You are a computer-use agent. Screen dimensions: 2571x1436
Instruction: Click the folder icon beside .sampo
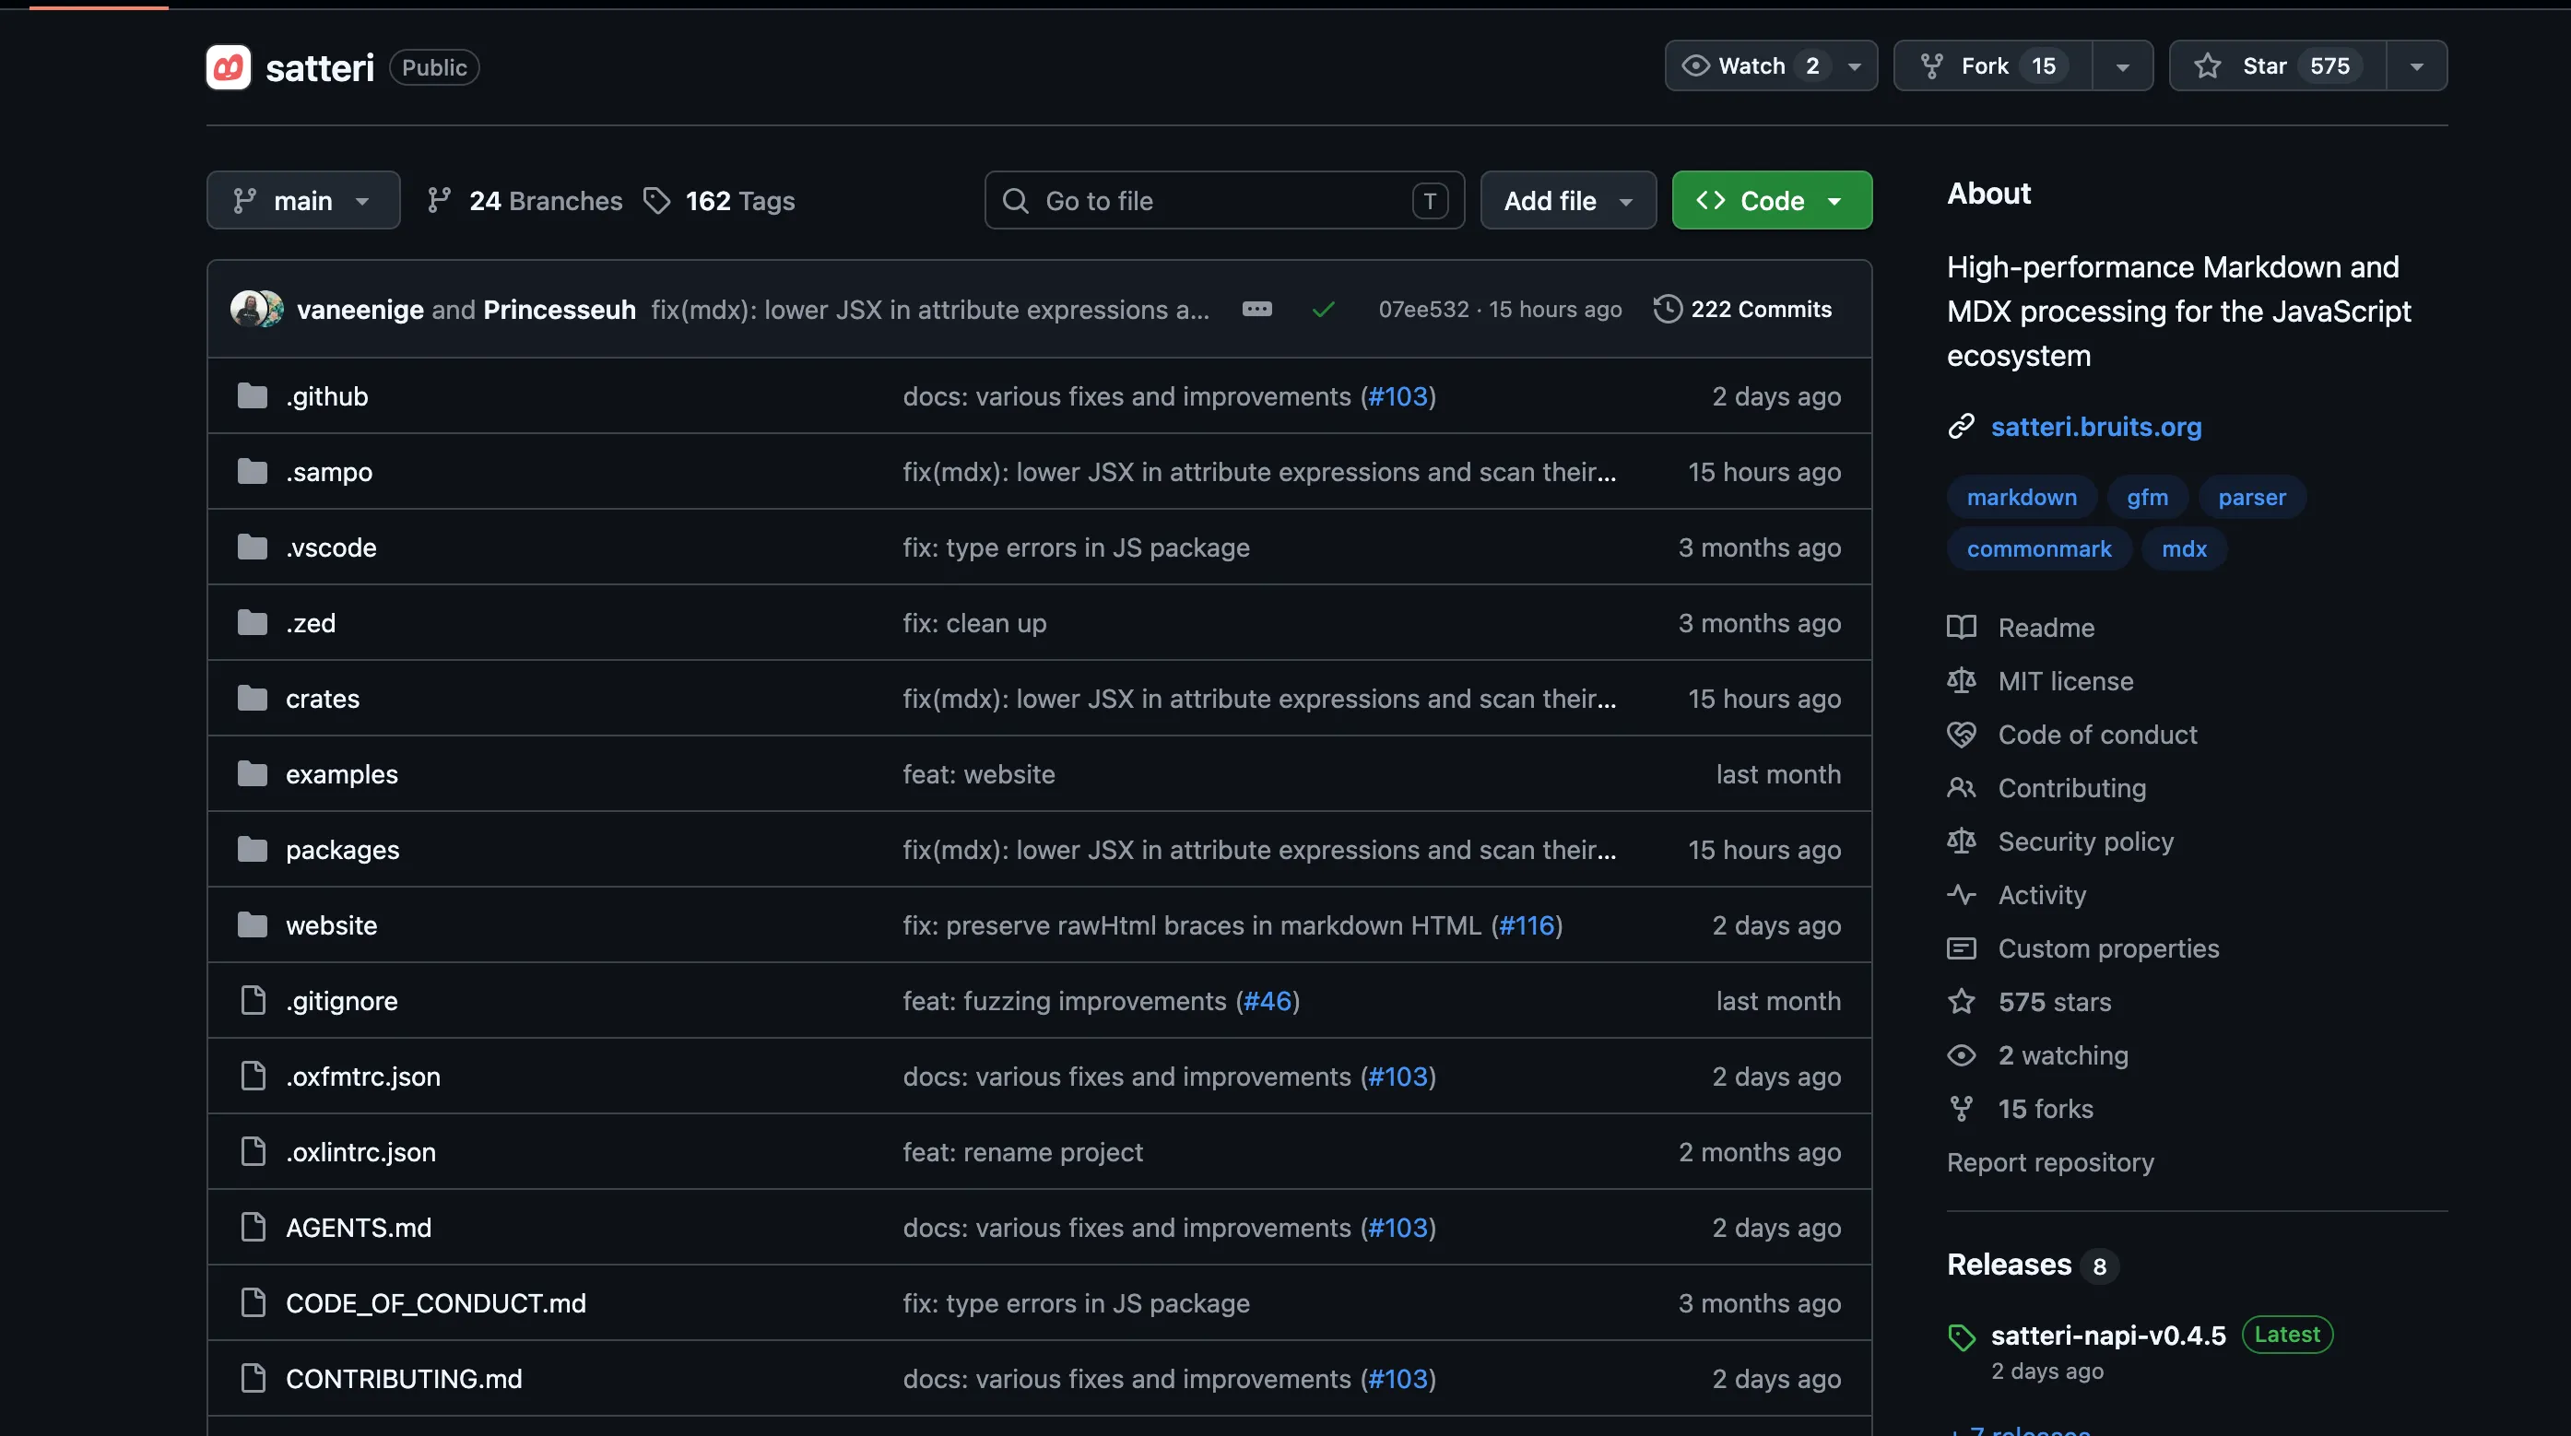[x=253, y=471]
